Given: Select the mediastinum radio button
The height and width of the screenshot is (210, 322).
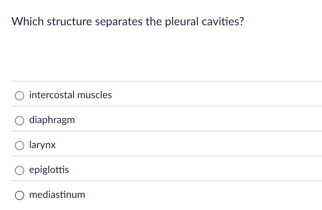Looking at the screenshot, I should point(20,195).
